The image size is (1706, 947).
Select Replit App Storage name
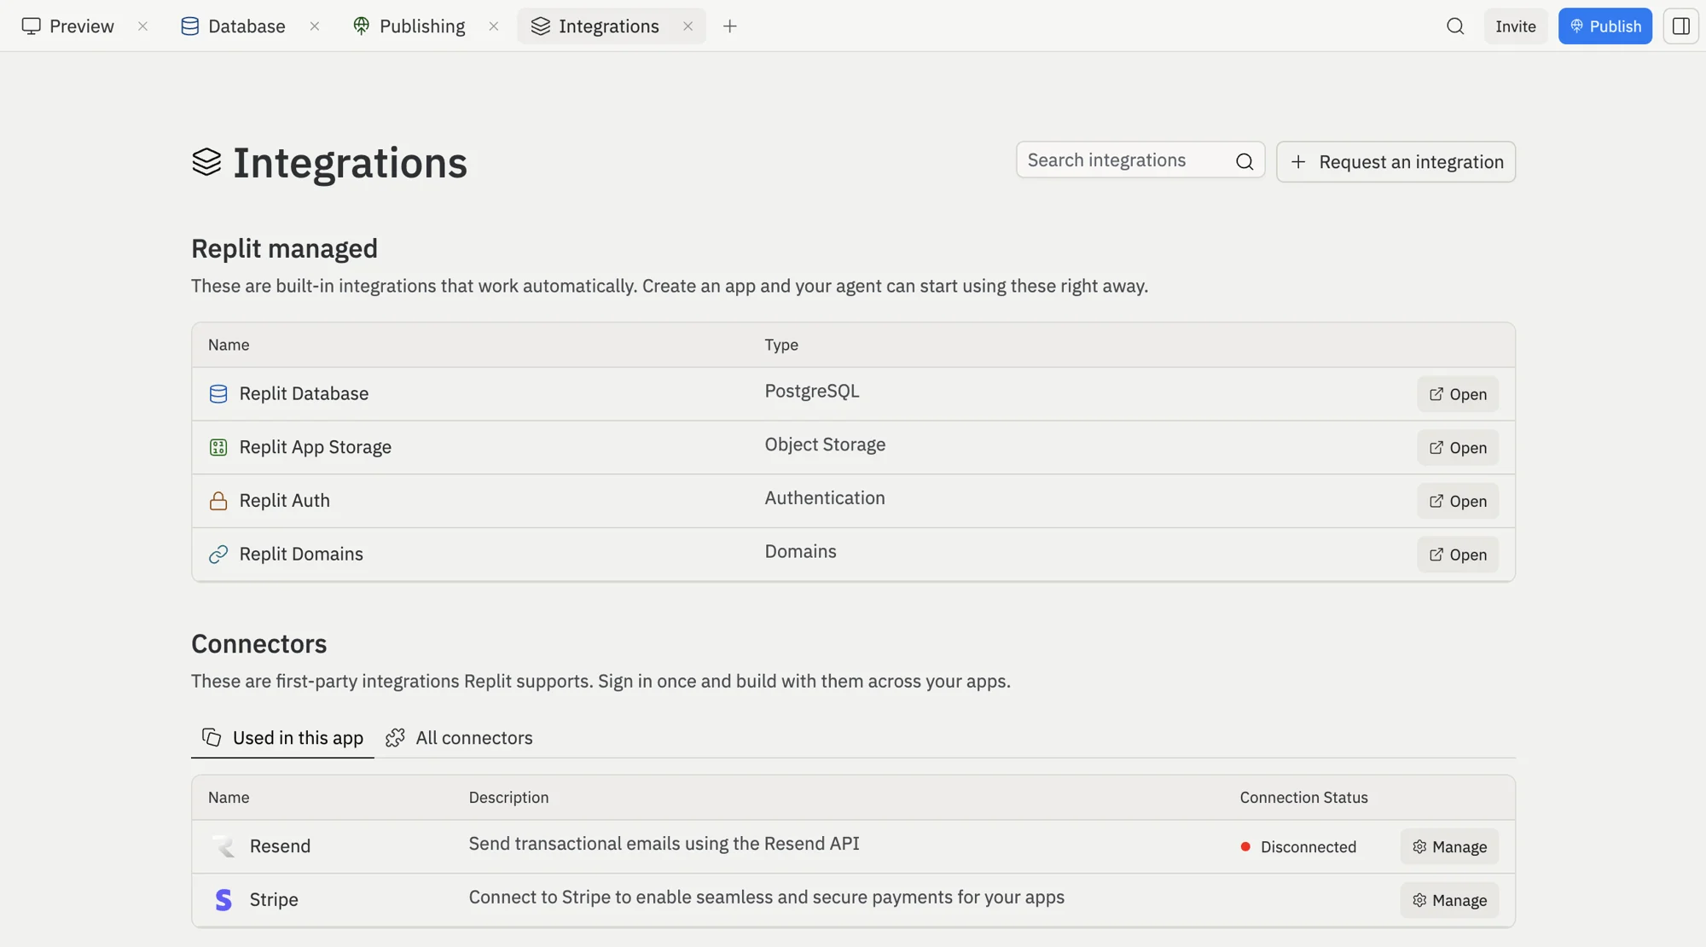tap(315, 448)
